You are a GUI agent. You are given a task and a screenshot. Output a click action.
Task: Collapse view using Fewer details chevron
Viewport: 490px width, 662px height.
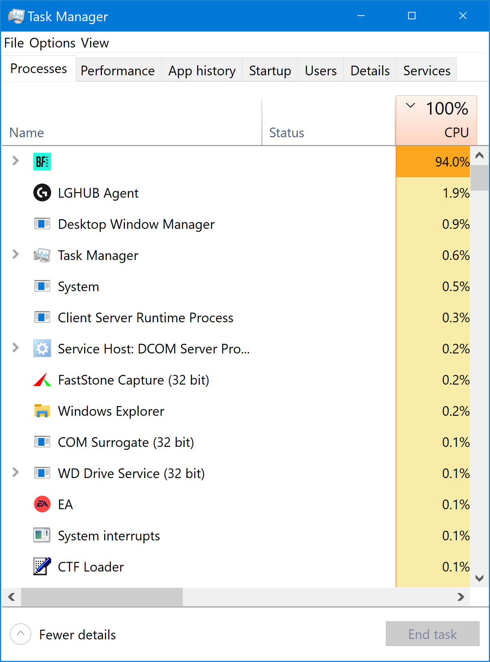click(21, 634)
